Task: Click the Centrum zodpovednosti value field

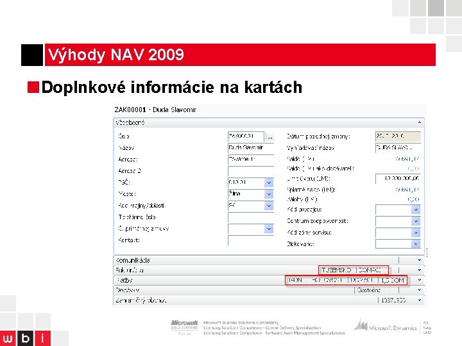Action: coord(393,221)
